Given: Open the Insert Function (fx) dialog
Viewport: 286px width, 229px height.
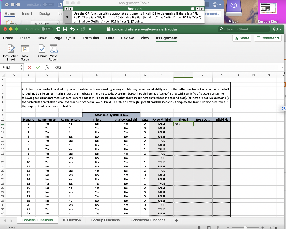Looking at the screenshot, I should click(x=46, y=67).
